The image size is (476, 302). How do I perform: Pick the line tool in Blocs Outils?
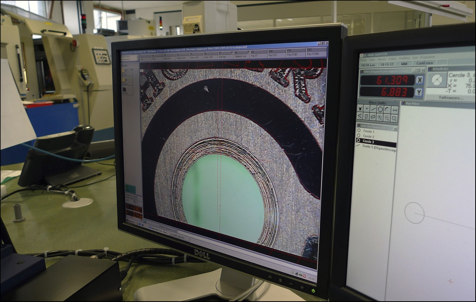click(373, 109)
